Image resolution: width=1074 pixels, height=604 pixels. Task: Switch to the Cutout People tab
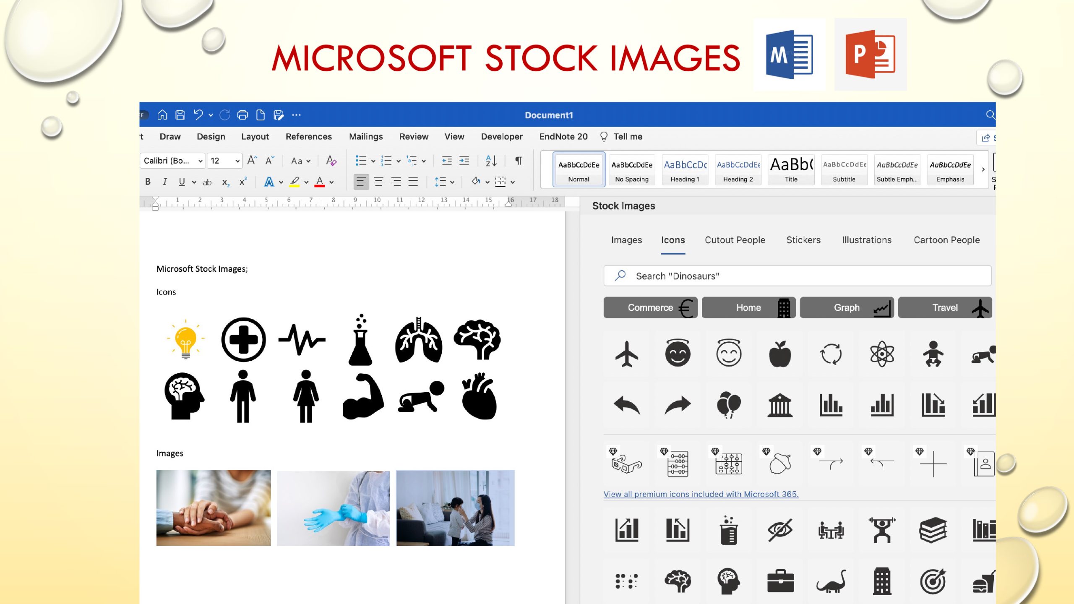pos(735,240)
